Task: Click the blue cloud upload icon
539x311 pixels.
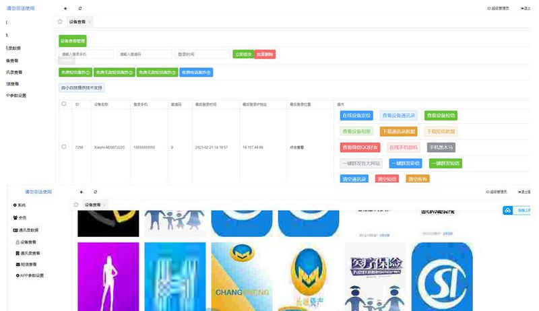Action: (x=508, y=211)
